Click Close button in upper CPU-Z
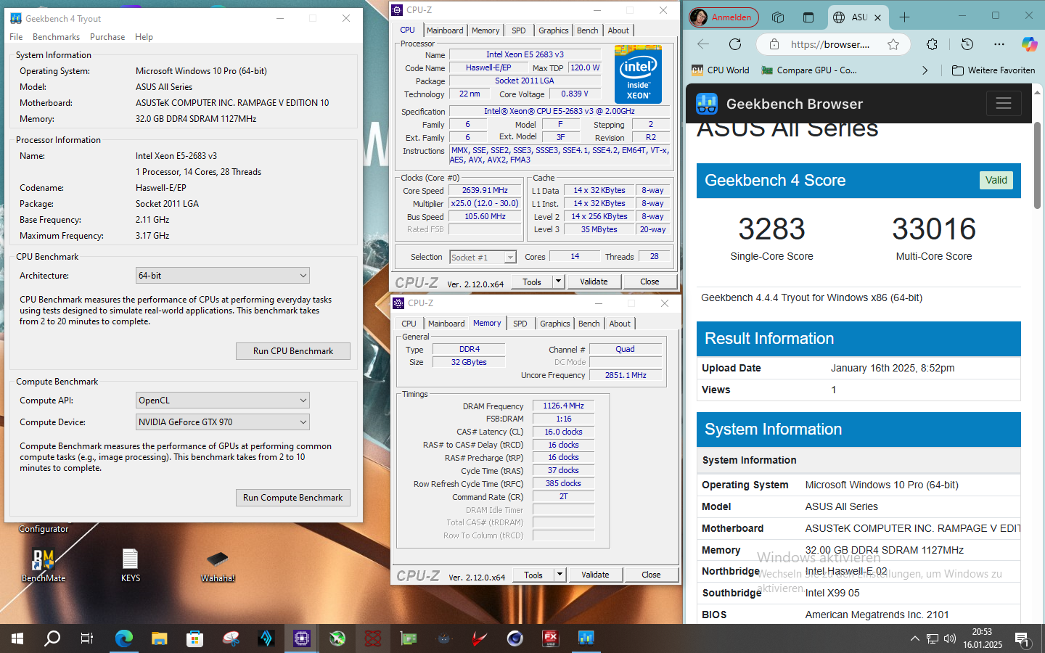 click(x=649, y=282)
